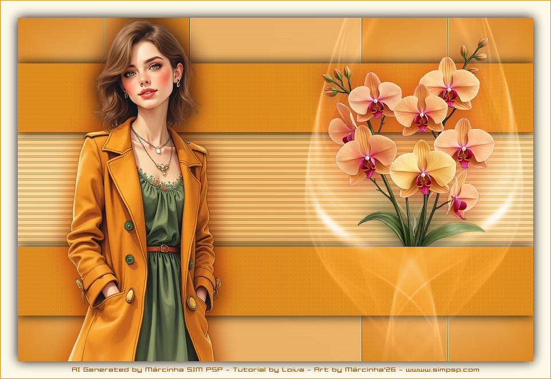Click the 'AI Generated by Márcinha SIM PSP' text
This screenshot has height=379, width=551.
coord(147,369)
